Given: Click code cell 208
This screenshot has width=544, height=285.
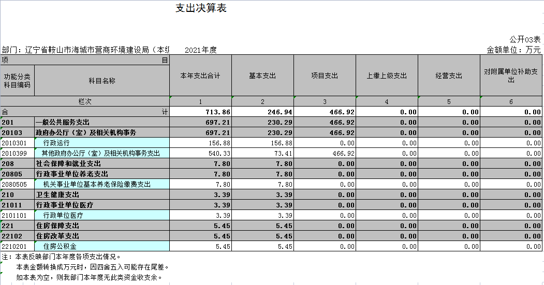Looking at the screenshot, I should [x=18, y=163].
